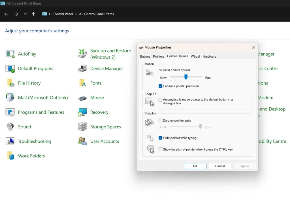Switch to the Pointers tab
Screen dimensions: 290x200
[x=158, y=56]
